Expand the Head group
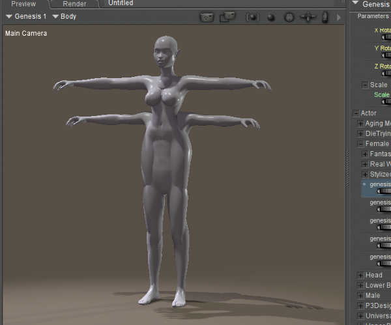 pyautogui.click(x=360, y=276)
